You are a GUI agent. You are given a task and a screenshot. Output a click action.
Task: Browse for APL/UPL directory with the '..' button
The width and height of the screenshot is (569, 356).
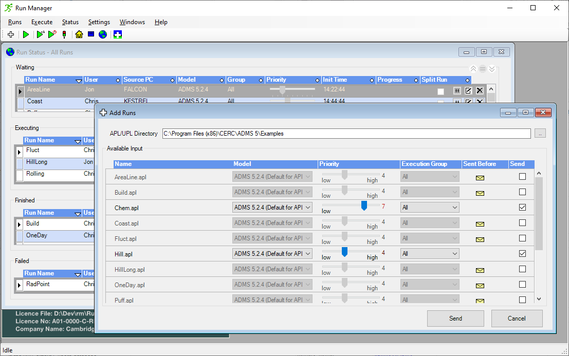[x=540, y=134]
